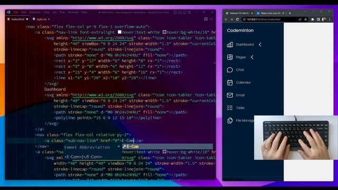Click the Dashboard text in the code
This screenshot has width=338, height=190.
pyautogui.click(x=55, y=89)
